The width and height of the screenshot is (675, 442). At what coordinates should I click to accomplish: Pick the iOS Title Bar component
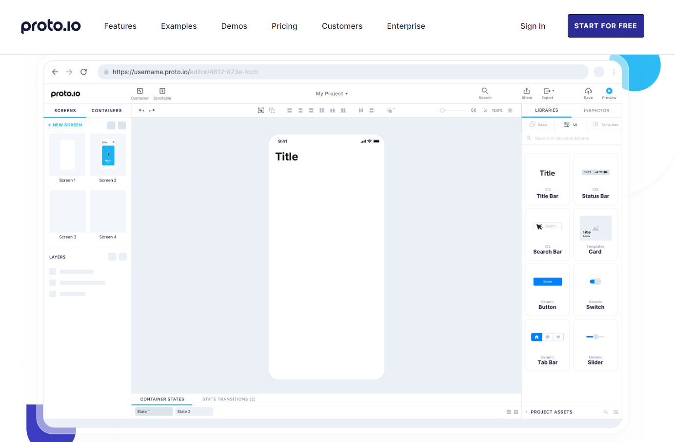coord(547,179)
